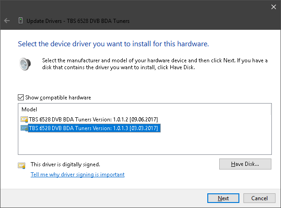281x208 pixels.
Task: Click empty area inside the Model list
Action: 145,143
